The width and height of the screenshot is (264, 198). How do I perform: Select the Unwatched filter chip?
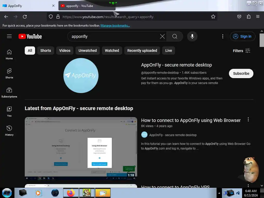click(x=88, y=51)
